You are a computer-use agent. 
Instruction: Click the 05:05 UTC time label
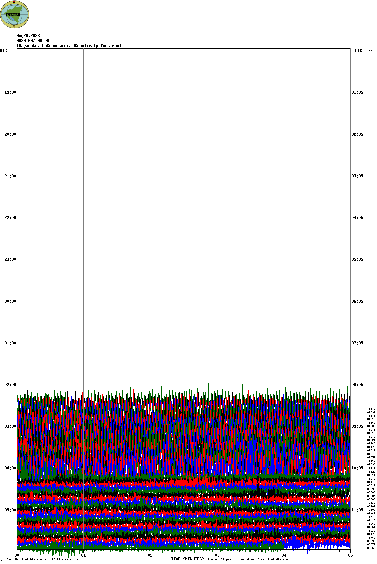[x=357, y=259]
